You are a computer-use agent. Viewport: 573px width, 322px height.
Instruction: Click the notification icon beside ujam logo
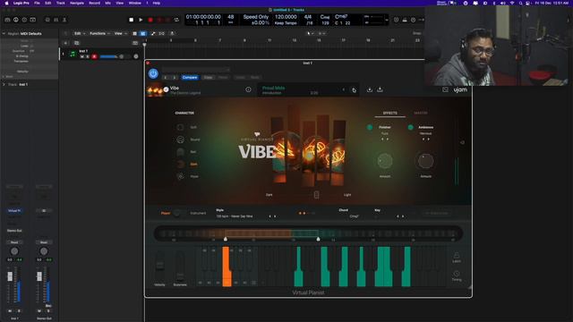[445, 89]
